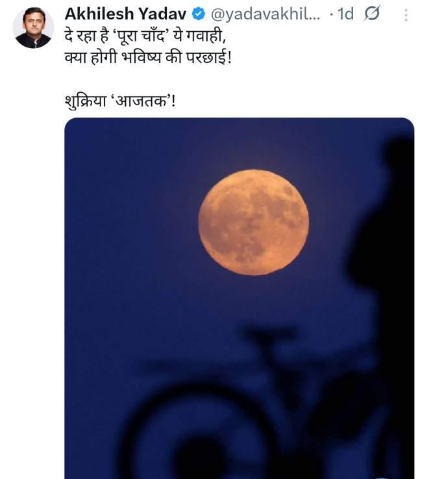
Task: Click the orange full moon in the photo
Action: click(254, 223)
